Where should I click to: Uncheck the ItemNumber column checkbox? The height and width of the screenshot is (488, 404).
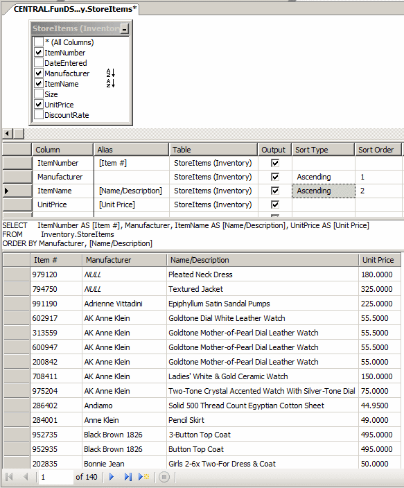39,52
